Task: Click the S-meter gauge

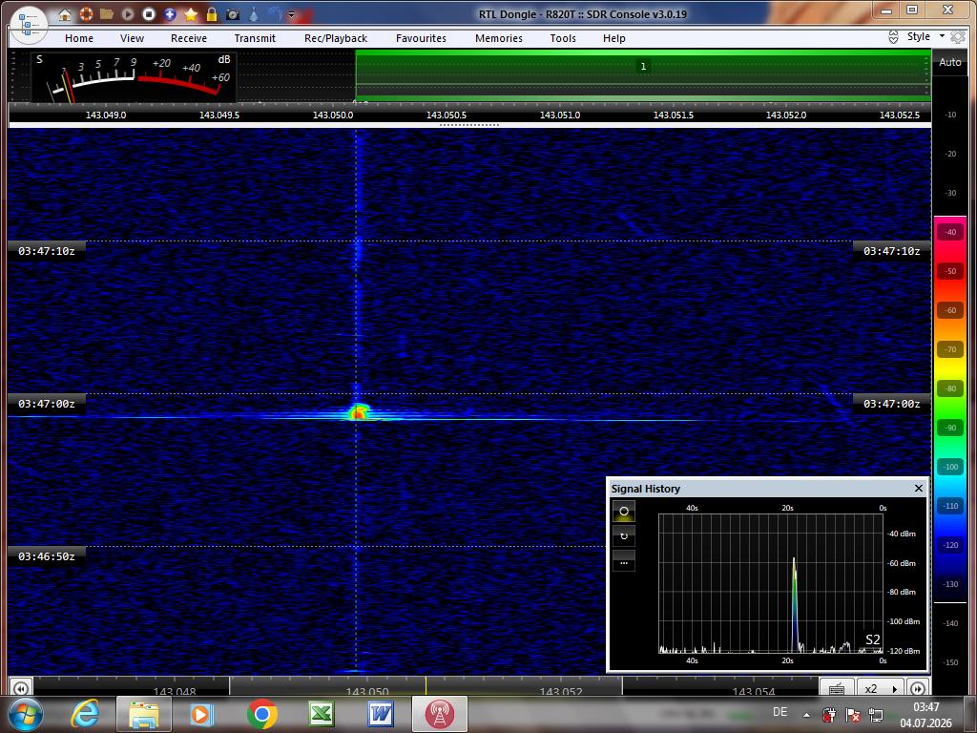Action: point(134,77)
